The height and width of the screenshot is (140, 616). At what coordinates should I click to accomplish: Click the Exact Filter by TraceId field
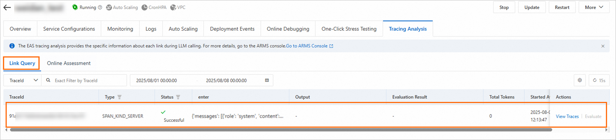(88, 81)
